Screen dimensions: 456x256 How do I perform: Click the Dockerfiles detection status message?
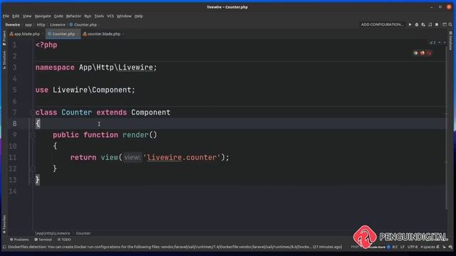pos(175,247)
